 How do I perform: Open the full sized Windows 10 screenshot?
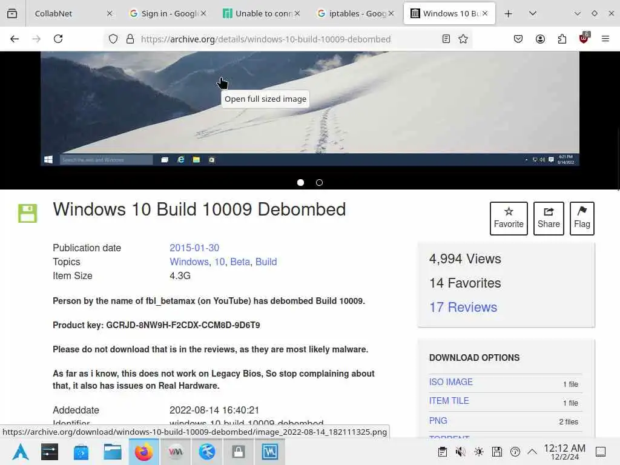[309, 108]
